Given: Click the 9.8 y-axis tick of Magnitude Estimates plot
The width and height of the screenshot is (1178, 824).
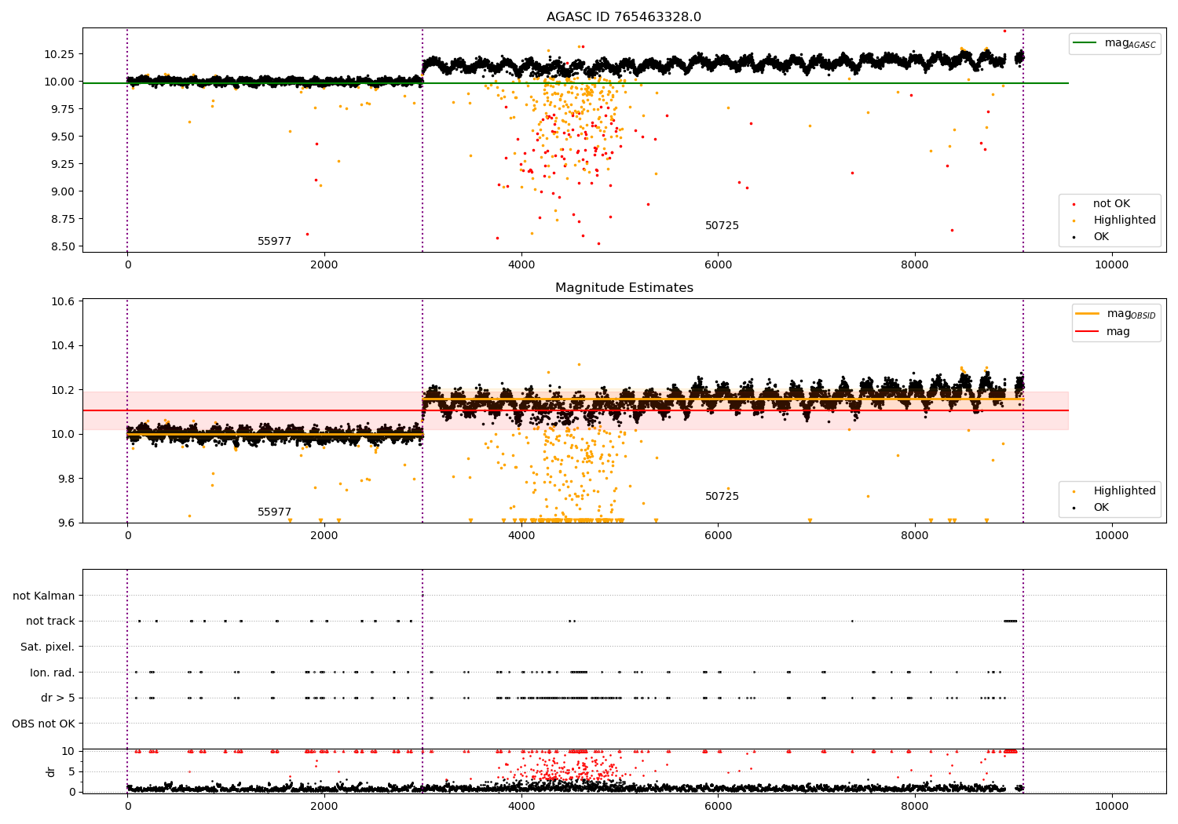Looking at the screenshot, I should [x=65, y=479].
